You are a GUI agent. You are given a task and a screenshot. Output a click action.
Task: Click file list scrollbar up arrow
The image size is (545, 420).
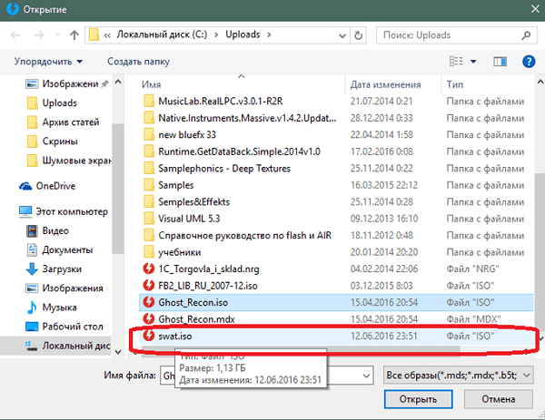[540, 83]
